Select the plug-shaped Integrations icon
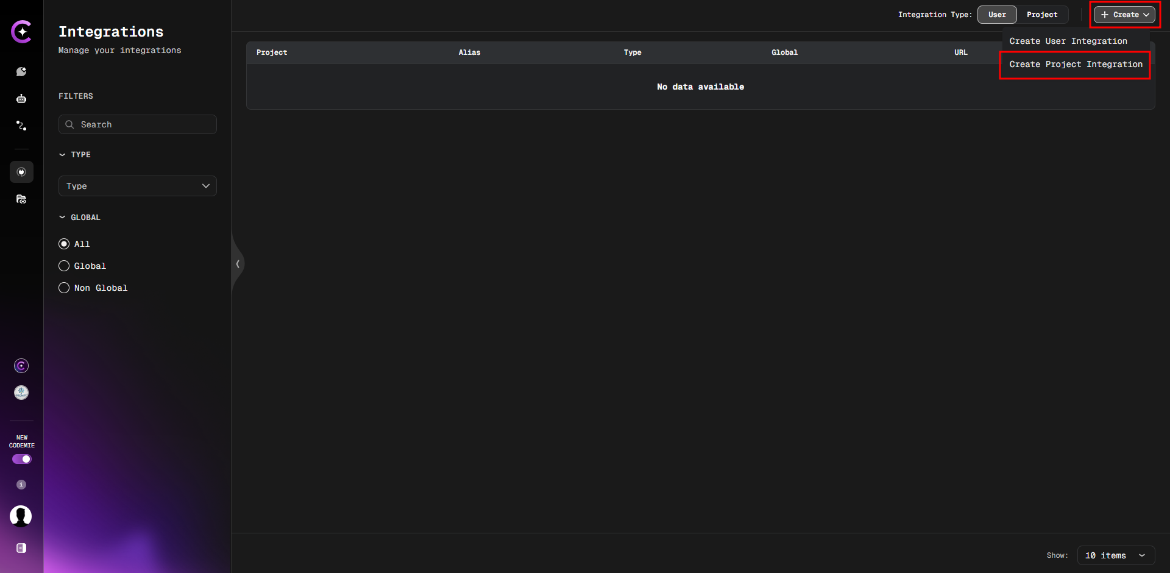This screenshot has width=1170, height=573. tap(21, 172)
